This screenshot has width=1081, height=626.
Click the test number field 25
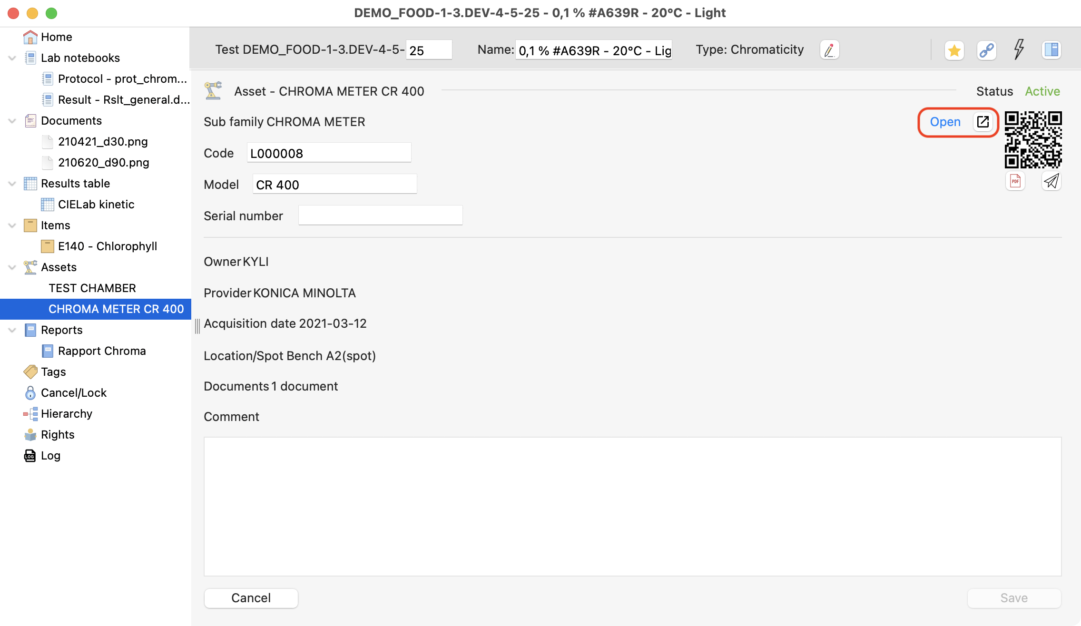(x=429, y=50)
